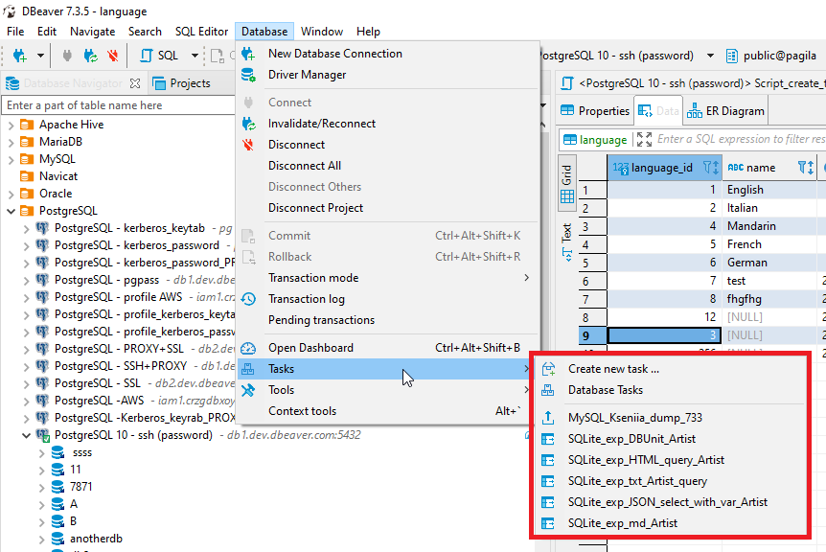Click the expand filter panel icon
826x552 pixels.
[x=644, y=140]
